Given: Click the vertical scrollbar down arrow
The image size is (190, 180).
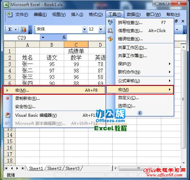Looking at the screenshot, I should pyautogui.click(x=184, y=163).
